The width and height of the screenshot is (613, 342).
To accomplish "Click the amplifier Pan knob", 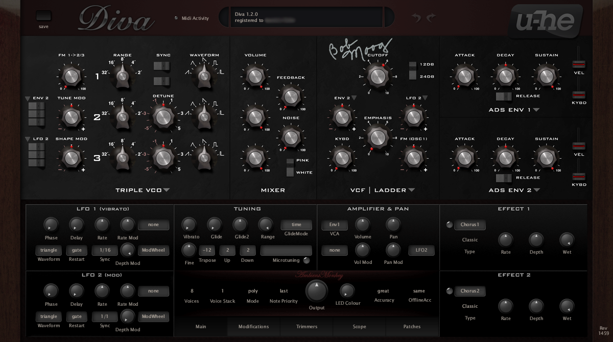I will (x=393, y=224).
